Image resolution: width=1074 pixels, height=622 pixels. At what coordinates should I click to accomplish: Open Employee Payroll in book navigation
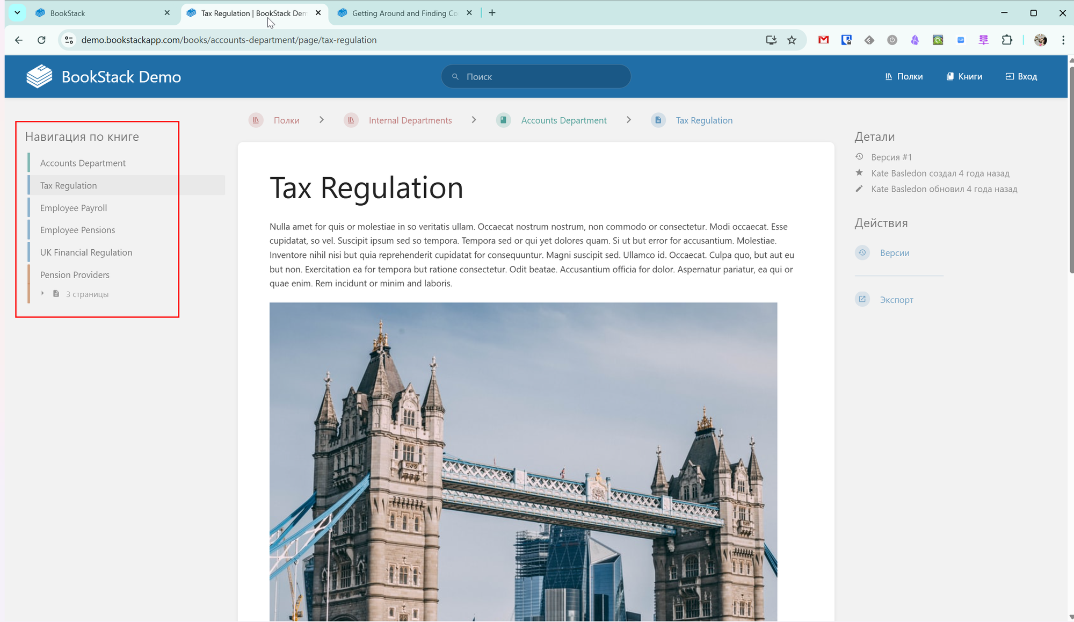(74, 208)
